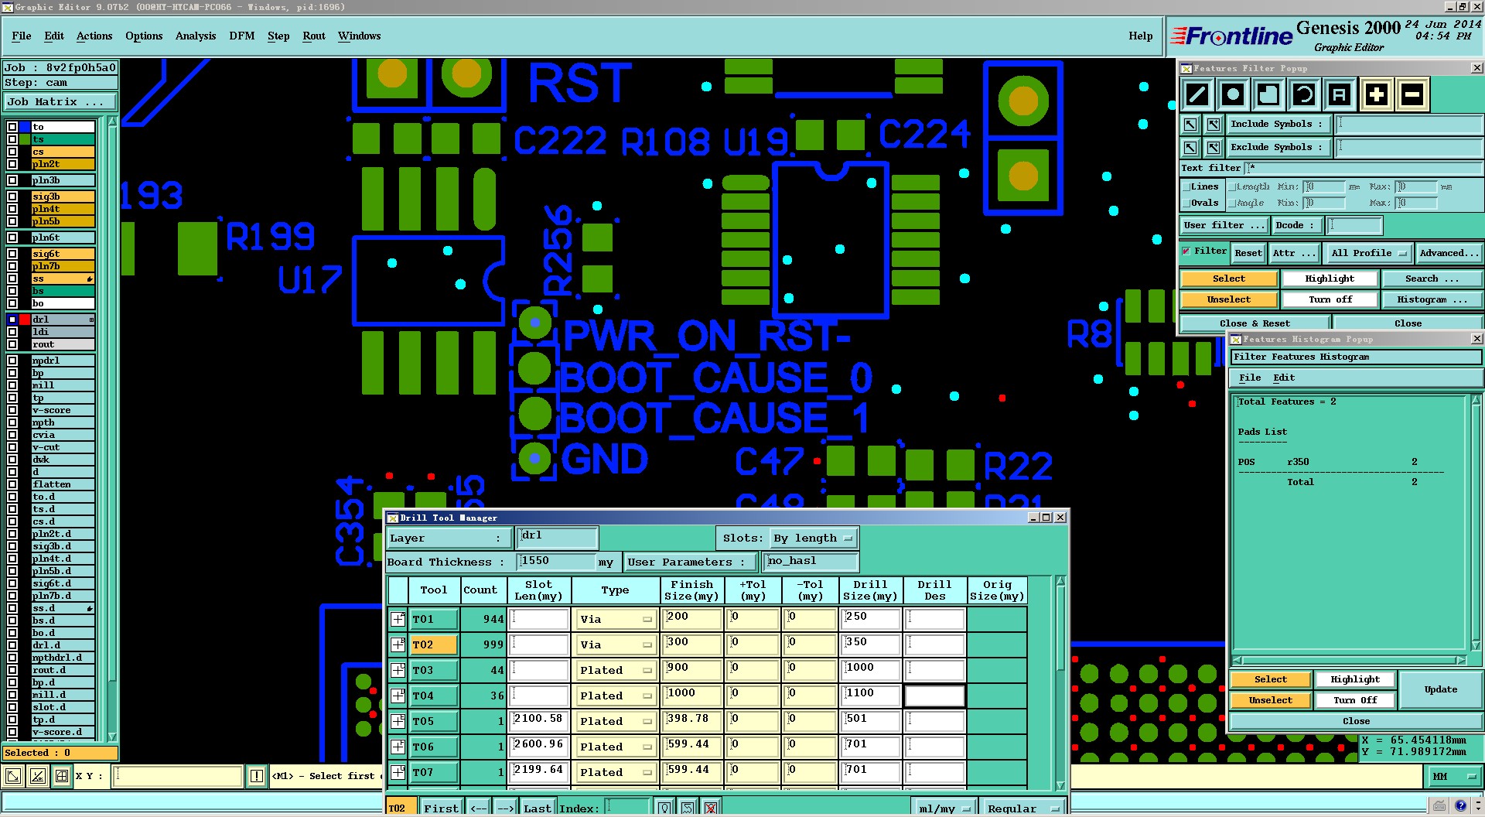
Task: Open the File menu in main menu bar
Action: [x=22, y=36]
